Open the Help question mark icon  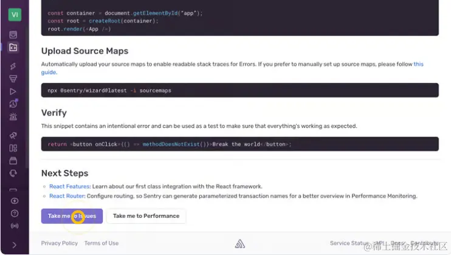15,214
